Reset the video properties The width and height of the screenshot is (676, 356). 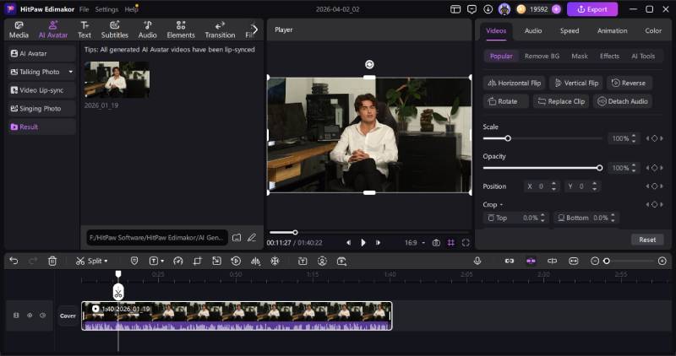[x=647, y=240]
